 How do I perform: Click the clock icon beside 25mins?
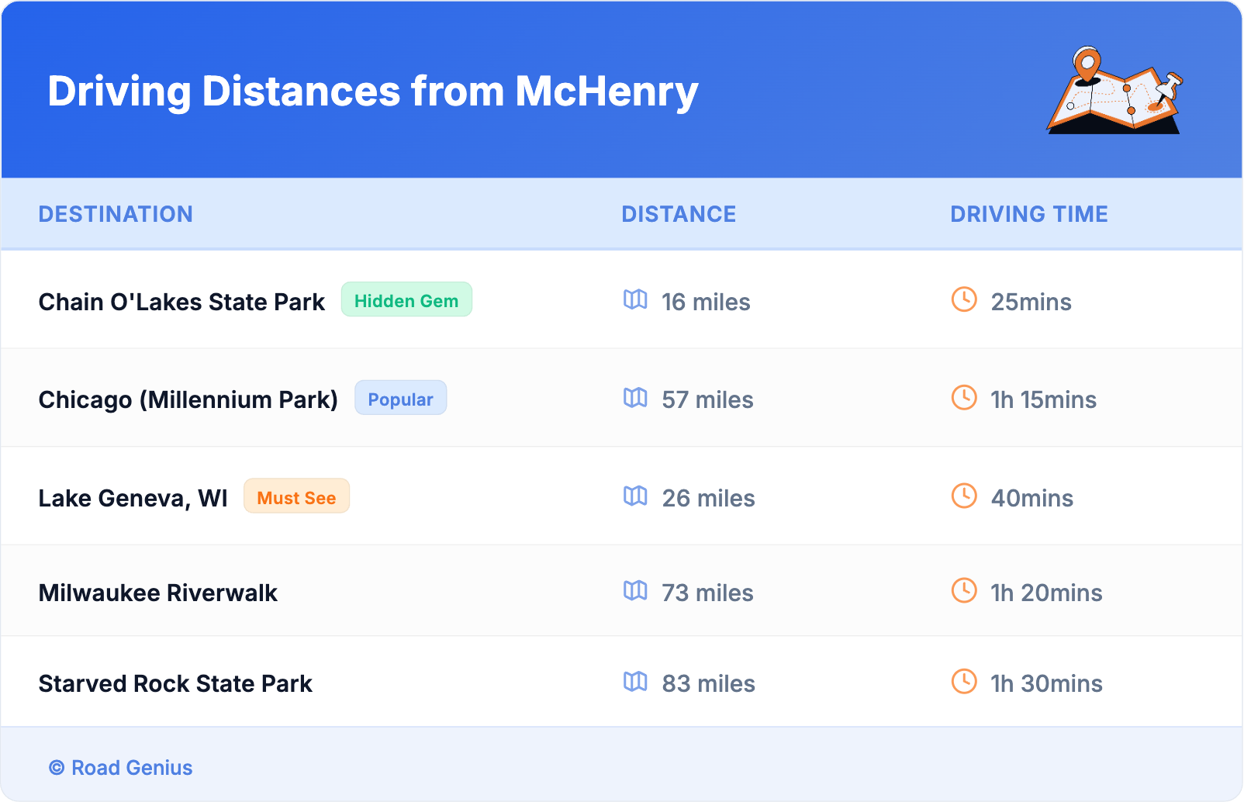point(964,299)
